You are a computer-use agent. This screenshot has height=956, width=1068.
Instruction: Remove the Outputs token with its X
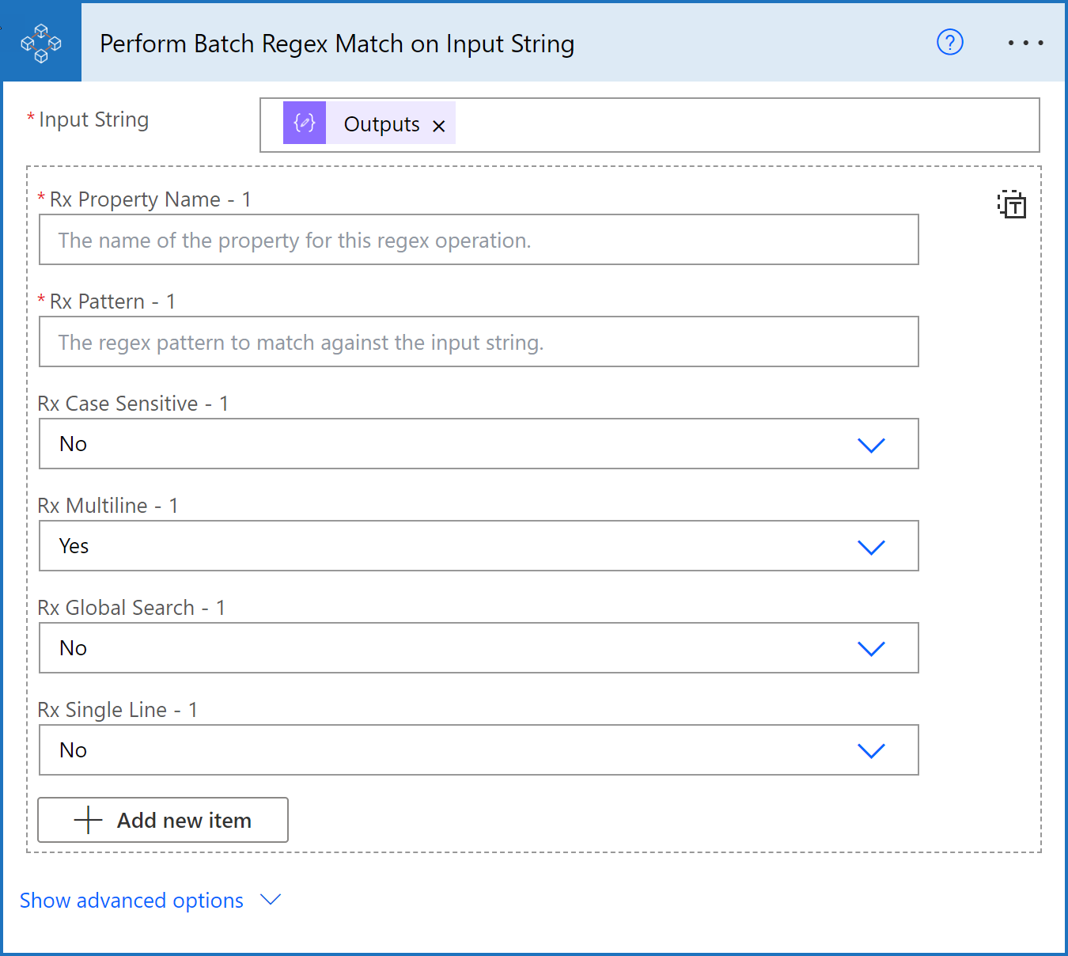coord(439,126)
